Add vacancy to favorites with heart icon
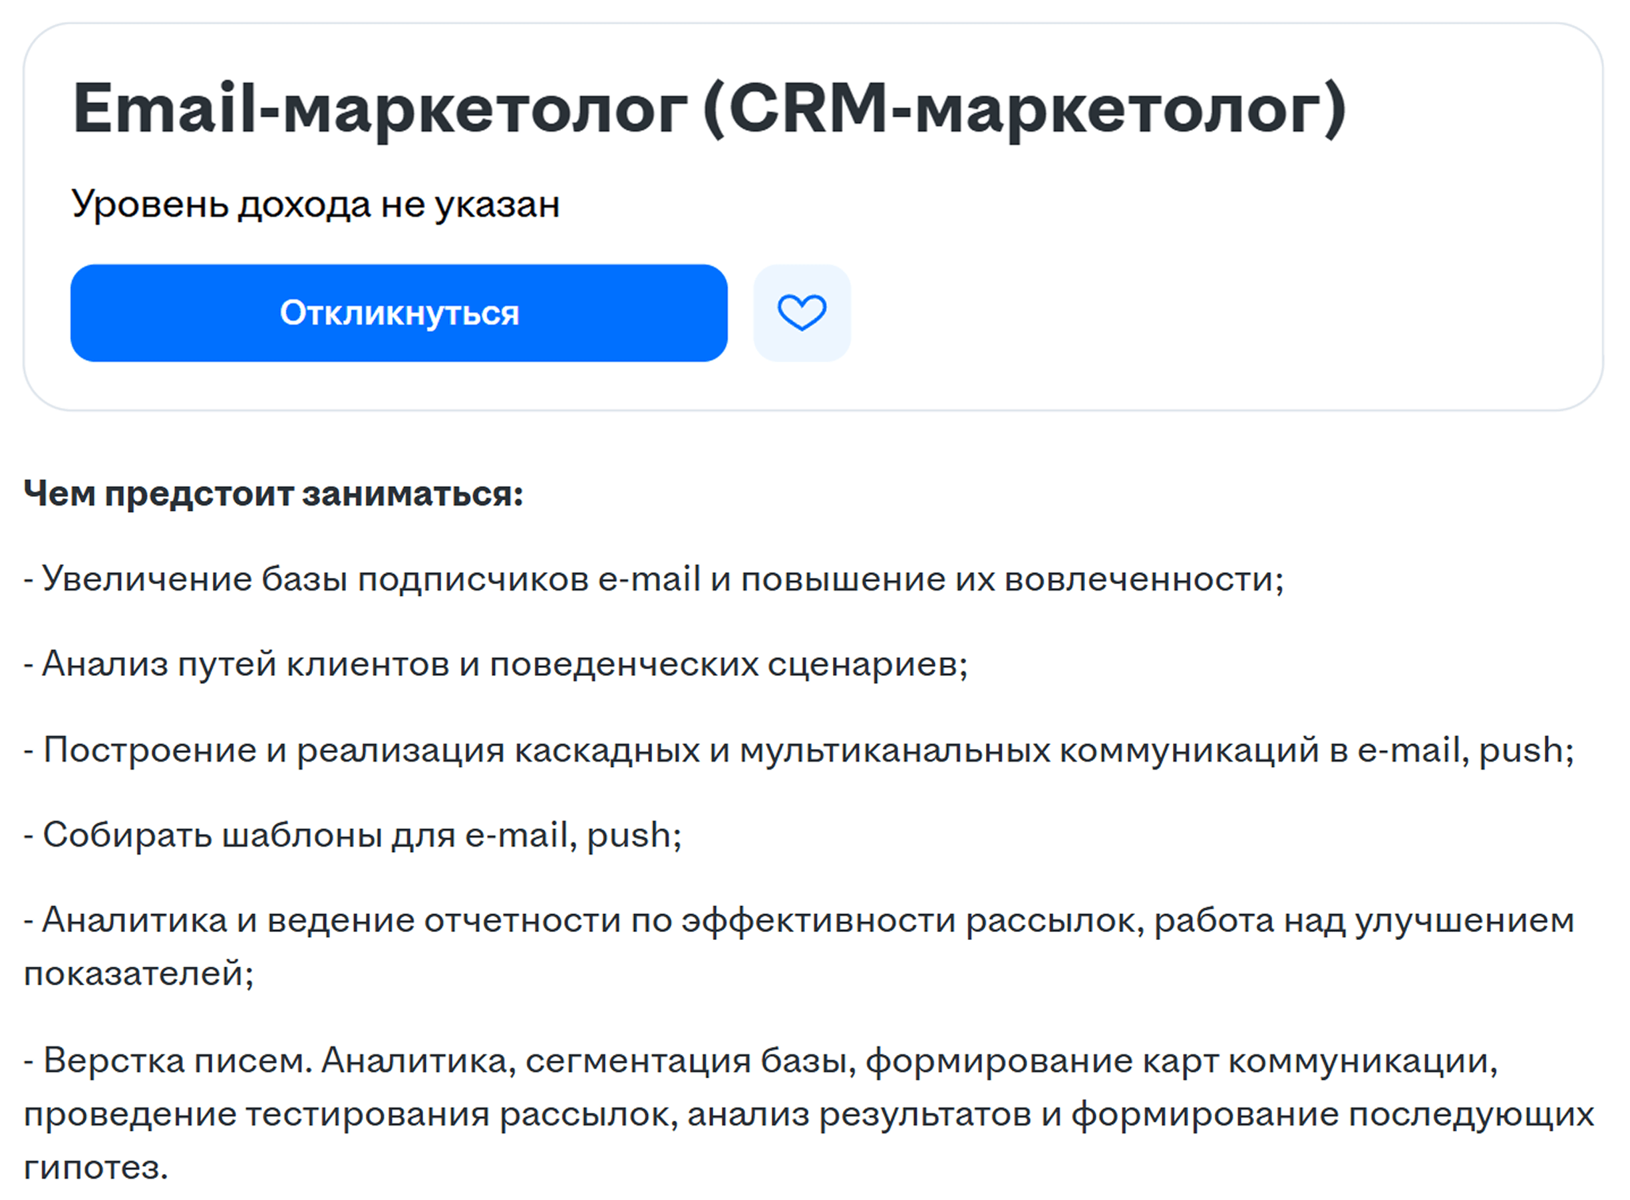The image size is (1630, 1200). (x=802, y=313)
